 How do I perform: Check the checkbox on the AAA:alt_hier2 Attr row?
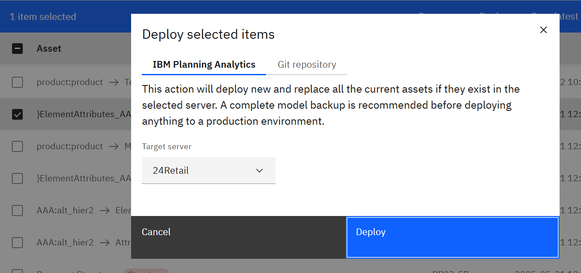(x=17, y=243)
